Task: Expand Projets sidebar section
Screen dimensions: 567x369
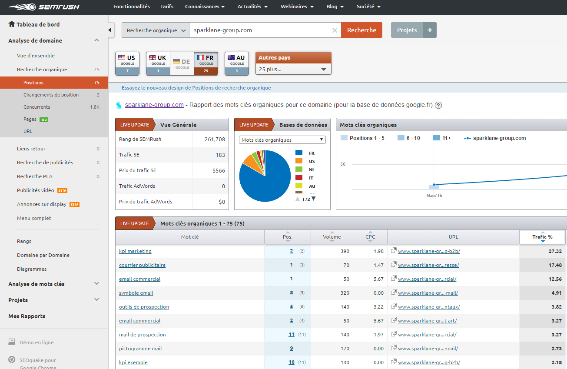Action: coord(96,299)
